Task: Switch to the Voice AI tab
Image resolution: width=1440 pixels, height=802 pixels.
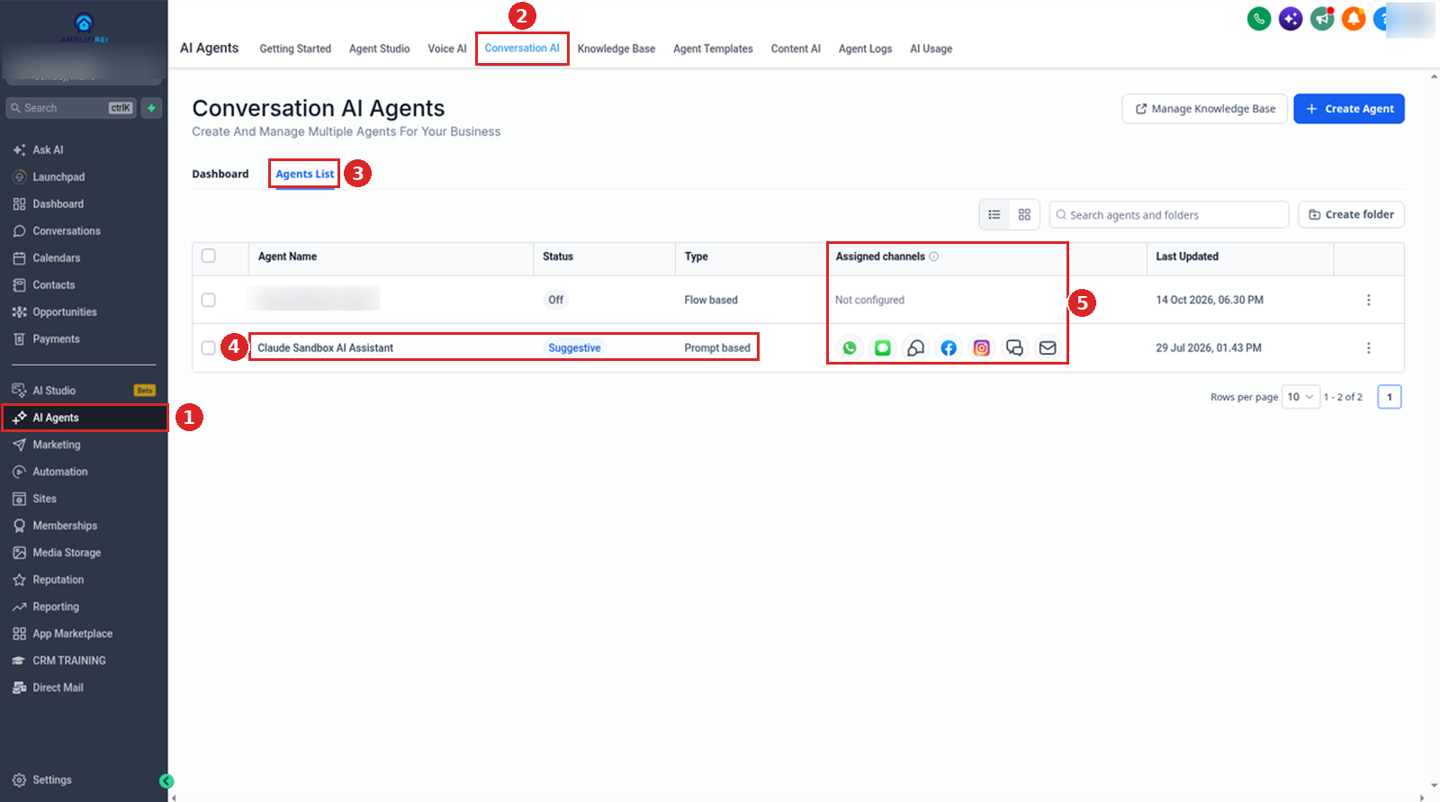Action: [447, 49]
